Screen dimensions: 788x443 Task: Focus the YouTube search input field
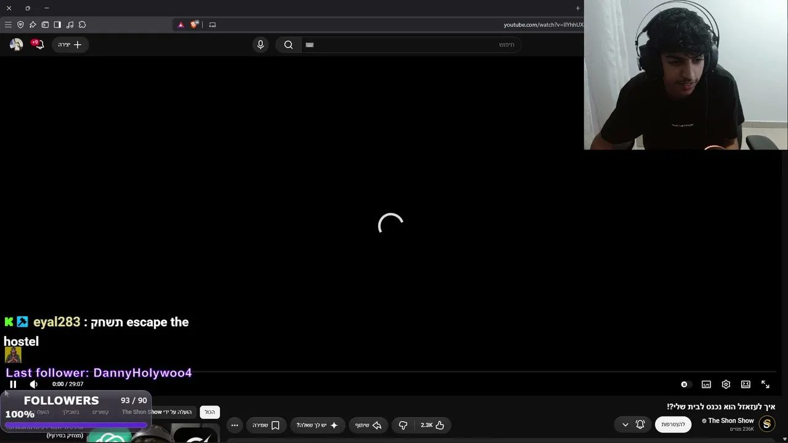pyautogui.click(x=411, y=44)
